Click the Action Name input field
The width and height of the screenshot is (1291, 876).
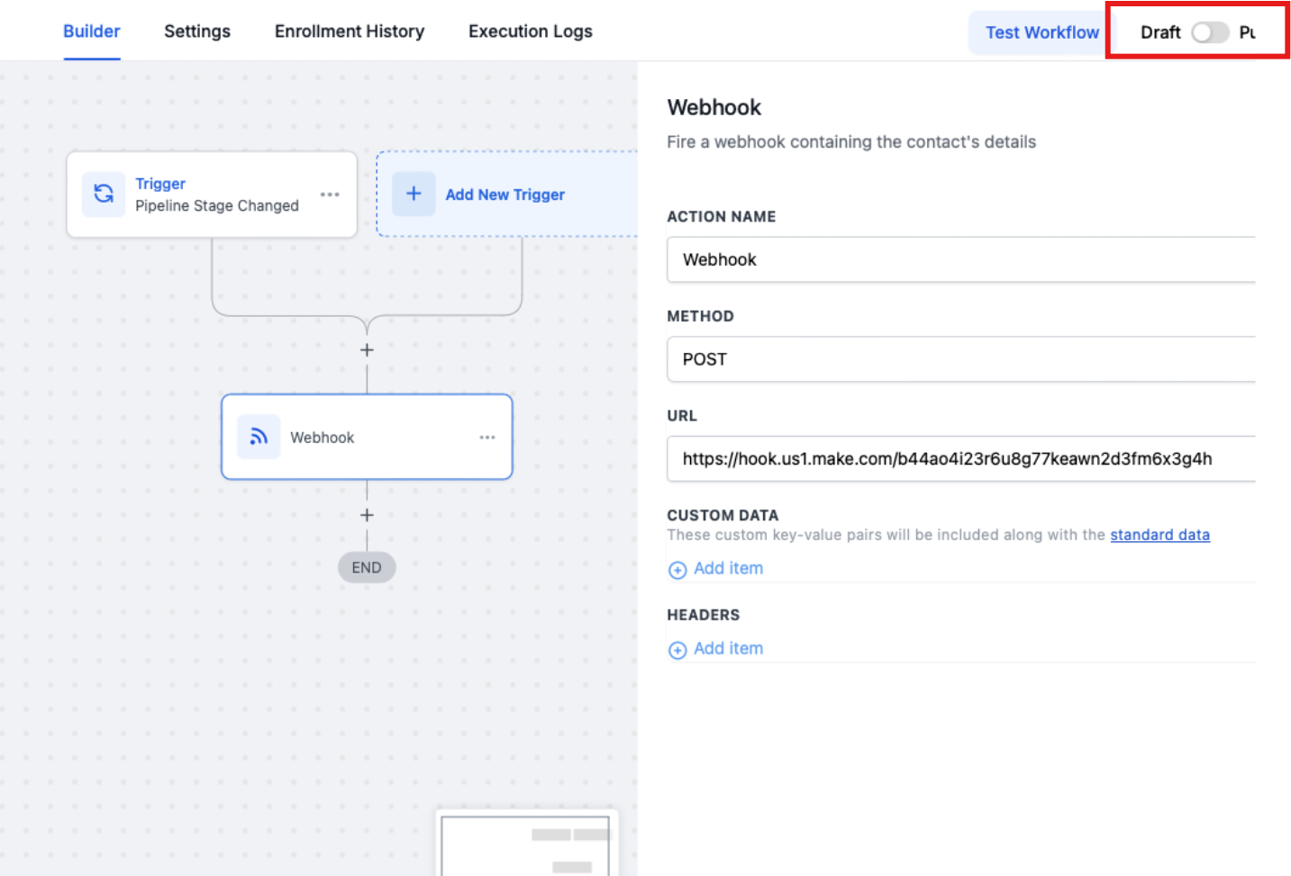(960, 259)
